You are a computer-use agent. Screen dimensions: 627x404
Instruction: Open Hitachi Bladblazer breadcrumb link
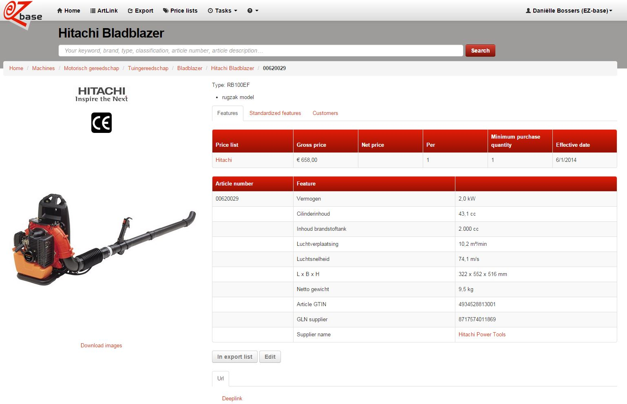click(x=232, y=68)
